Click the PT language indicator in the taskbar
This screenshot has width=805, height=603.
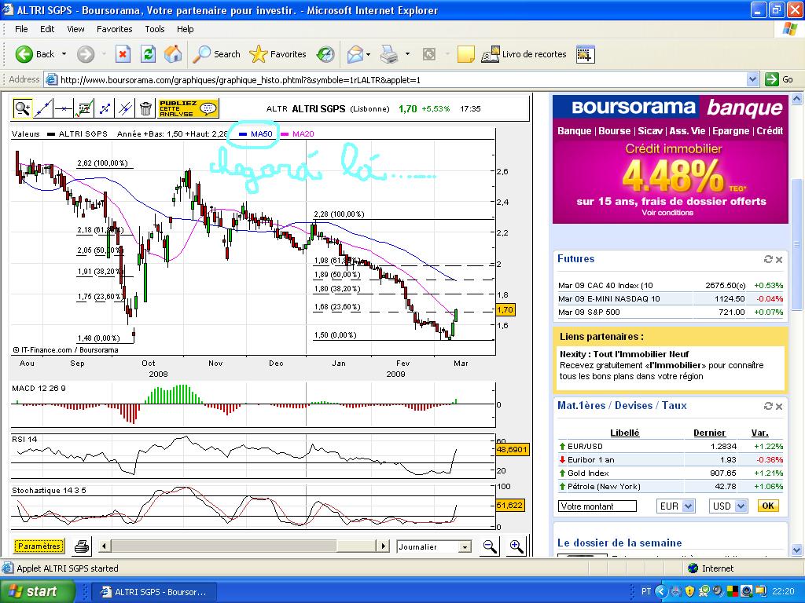(646, 591)
